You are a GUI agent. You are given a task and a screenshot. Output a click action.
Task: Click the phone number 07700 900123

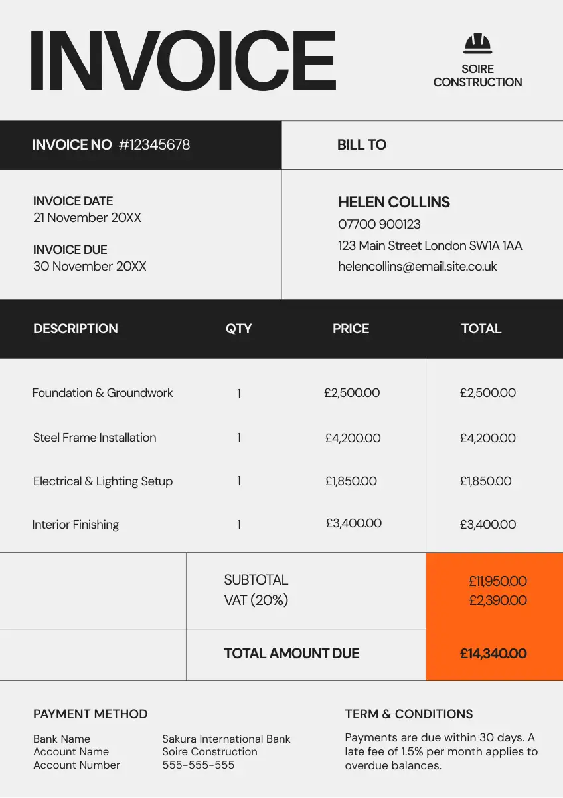point(379,225)
